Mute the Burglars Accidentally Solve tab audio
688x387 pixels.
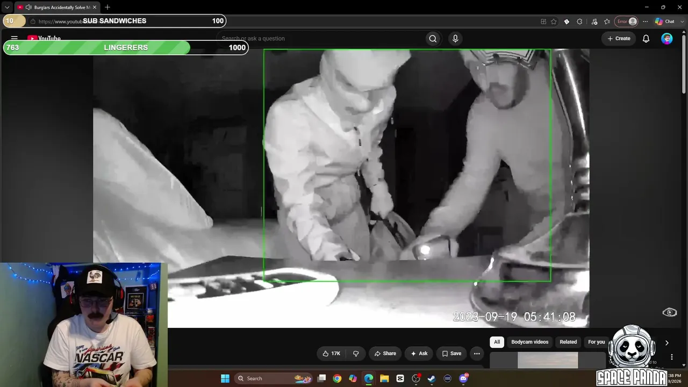click(x=28, y=8)
